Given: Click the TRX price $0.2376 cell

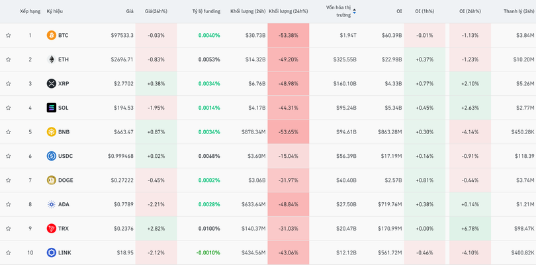Looking at the screenshot, I should 122,228.
